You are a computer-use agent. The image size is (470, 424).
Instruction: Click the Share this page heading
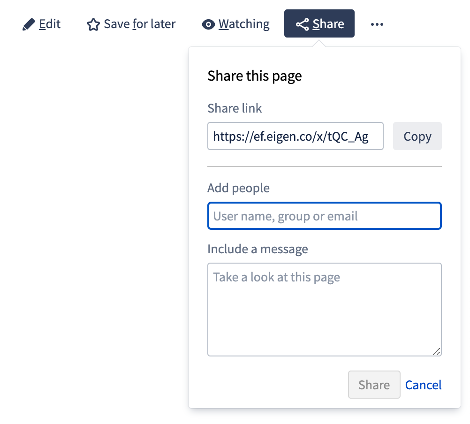point(255,76)
